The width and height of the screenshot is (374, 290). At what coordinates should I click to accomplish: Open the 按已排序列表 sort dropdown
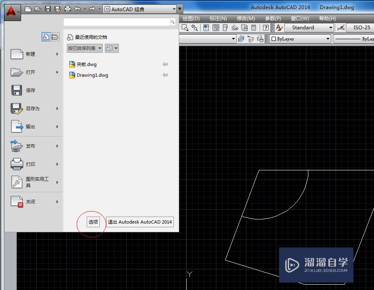point(85,48)
